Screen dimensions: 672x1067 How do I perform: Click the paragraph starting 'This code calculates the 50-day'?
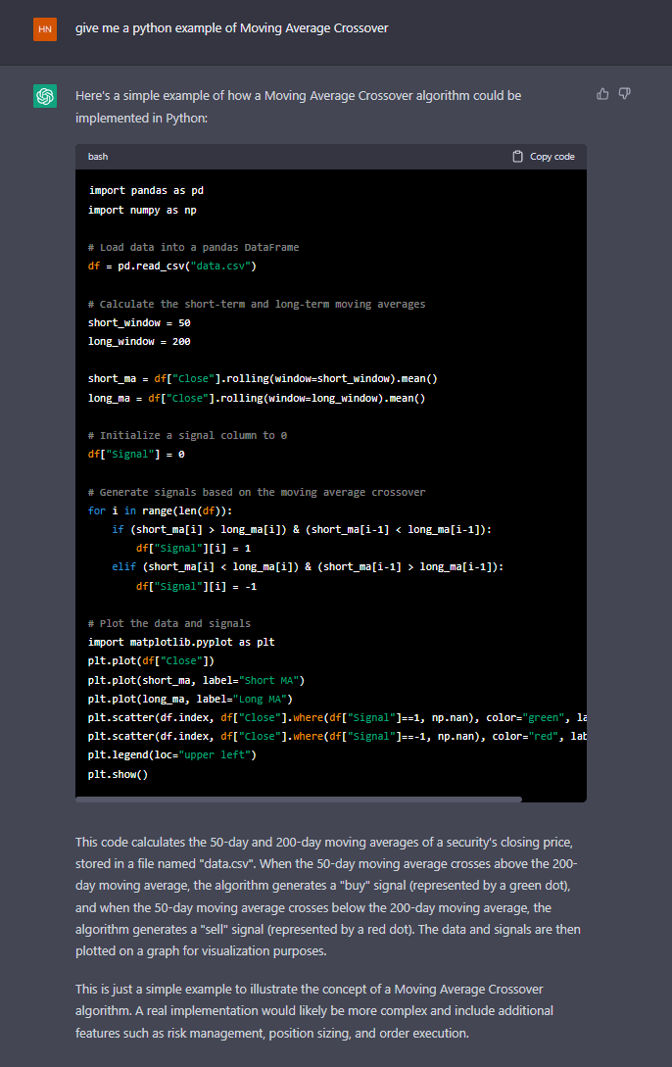tap(328, 897)
